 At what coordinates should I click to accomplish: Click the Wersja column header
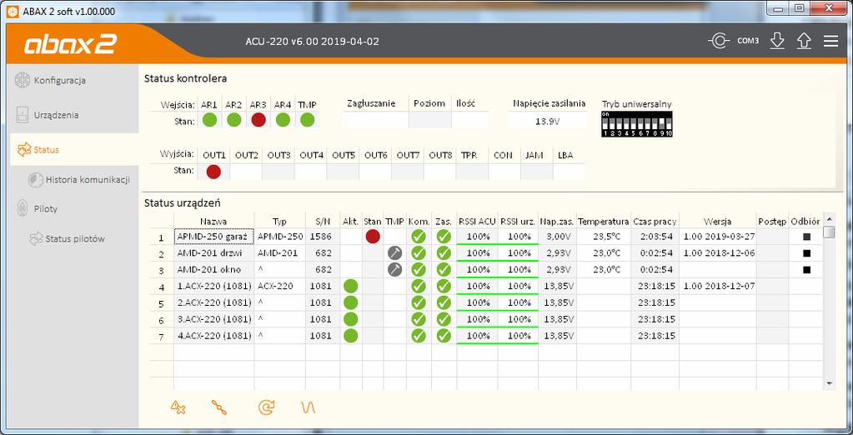point(718,222)
